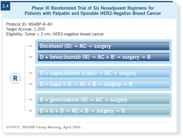This screenshot has height=138, width=183.
Task: Click the Protocol ID: NSABP-B-40 text
Action: click(29, 24)
